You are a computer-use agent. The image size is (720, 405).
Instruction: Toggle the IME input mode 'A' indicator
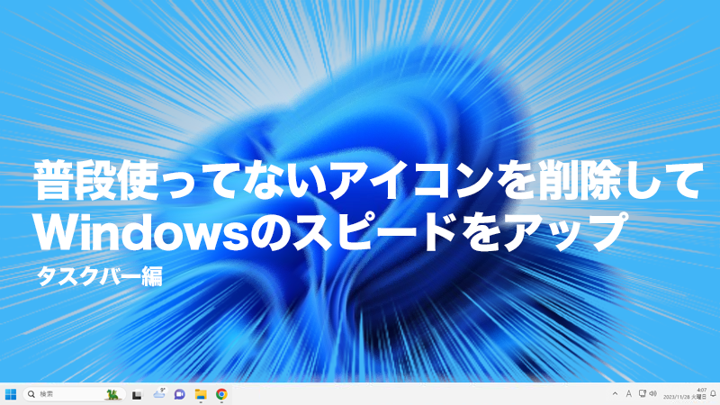click(x=628, y=394)
